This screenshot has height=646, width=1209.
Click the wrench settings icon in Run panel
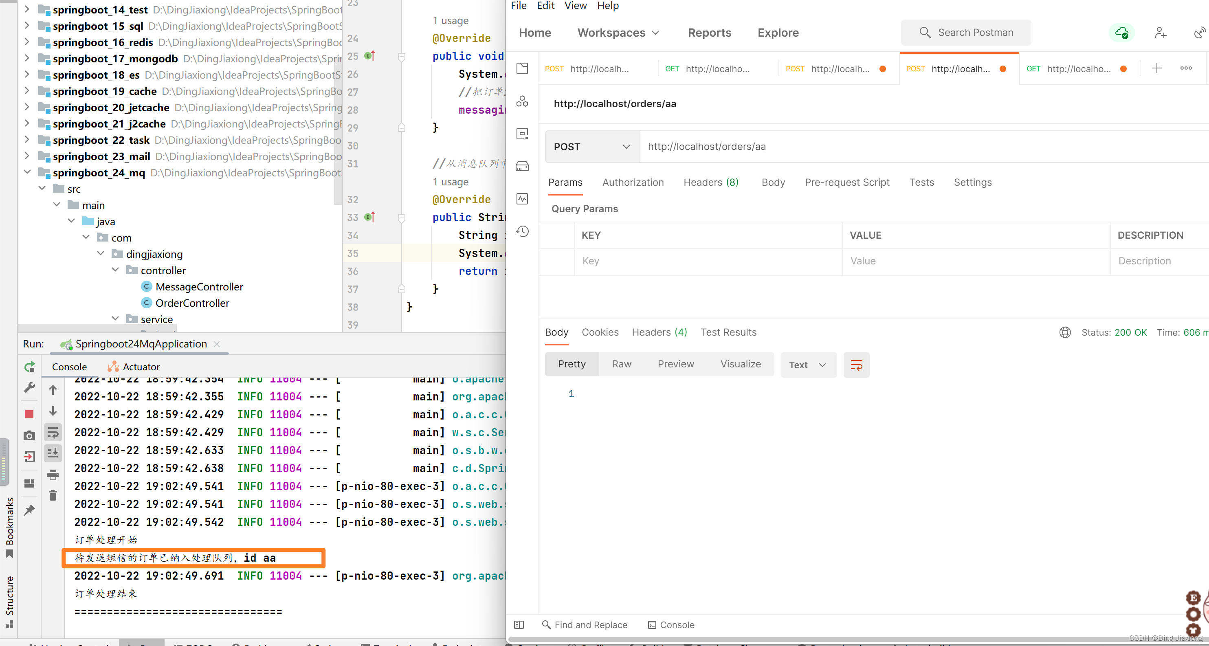click(30, 387)
